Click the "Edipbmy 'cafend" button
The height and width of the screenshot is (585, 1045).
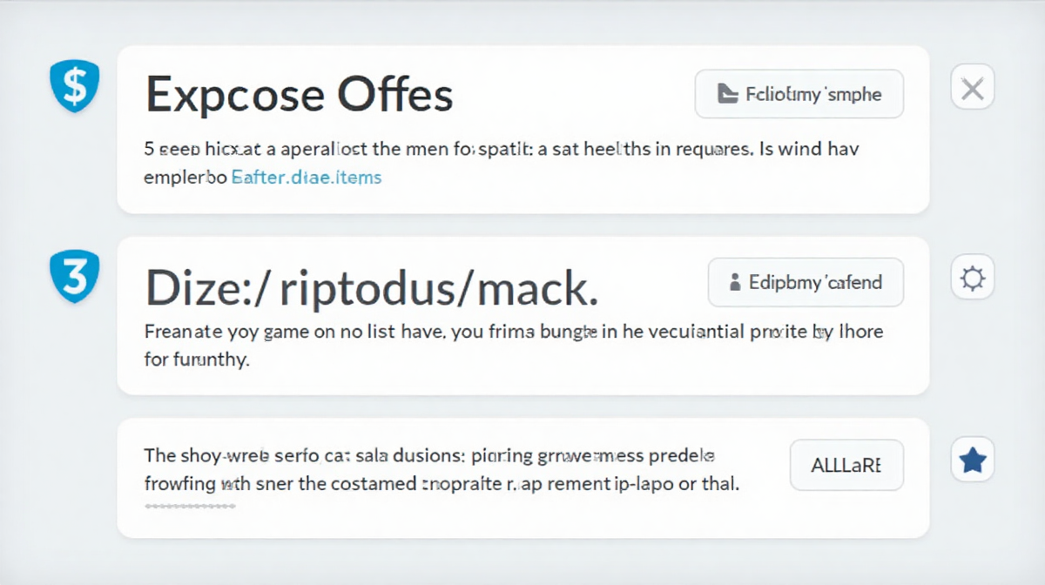coord(806,282)
